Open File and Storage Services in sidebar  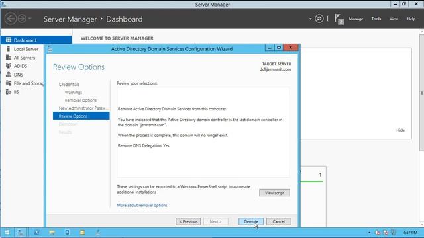(28, 83)
